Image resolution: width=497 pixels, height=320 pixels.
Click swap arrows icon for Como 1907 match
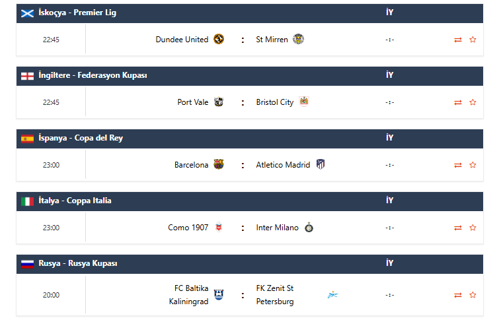coord(458,228)
